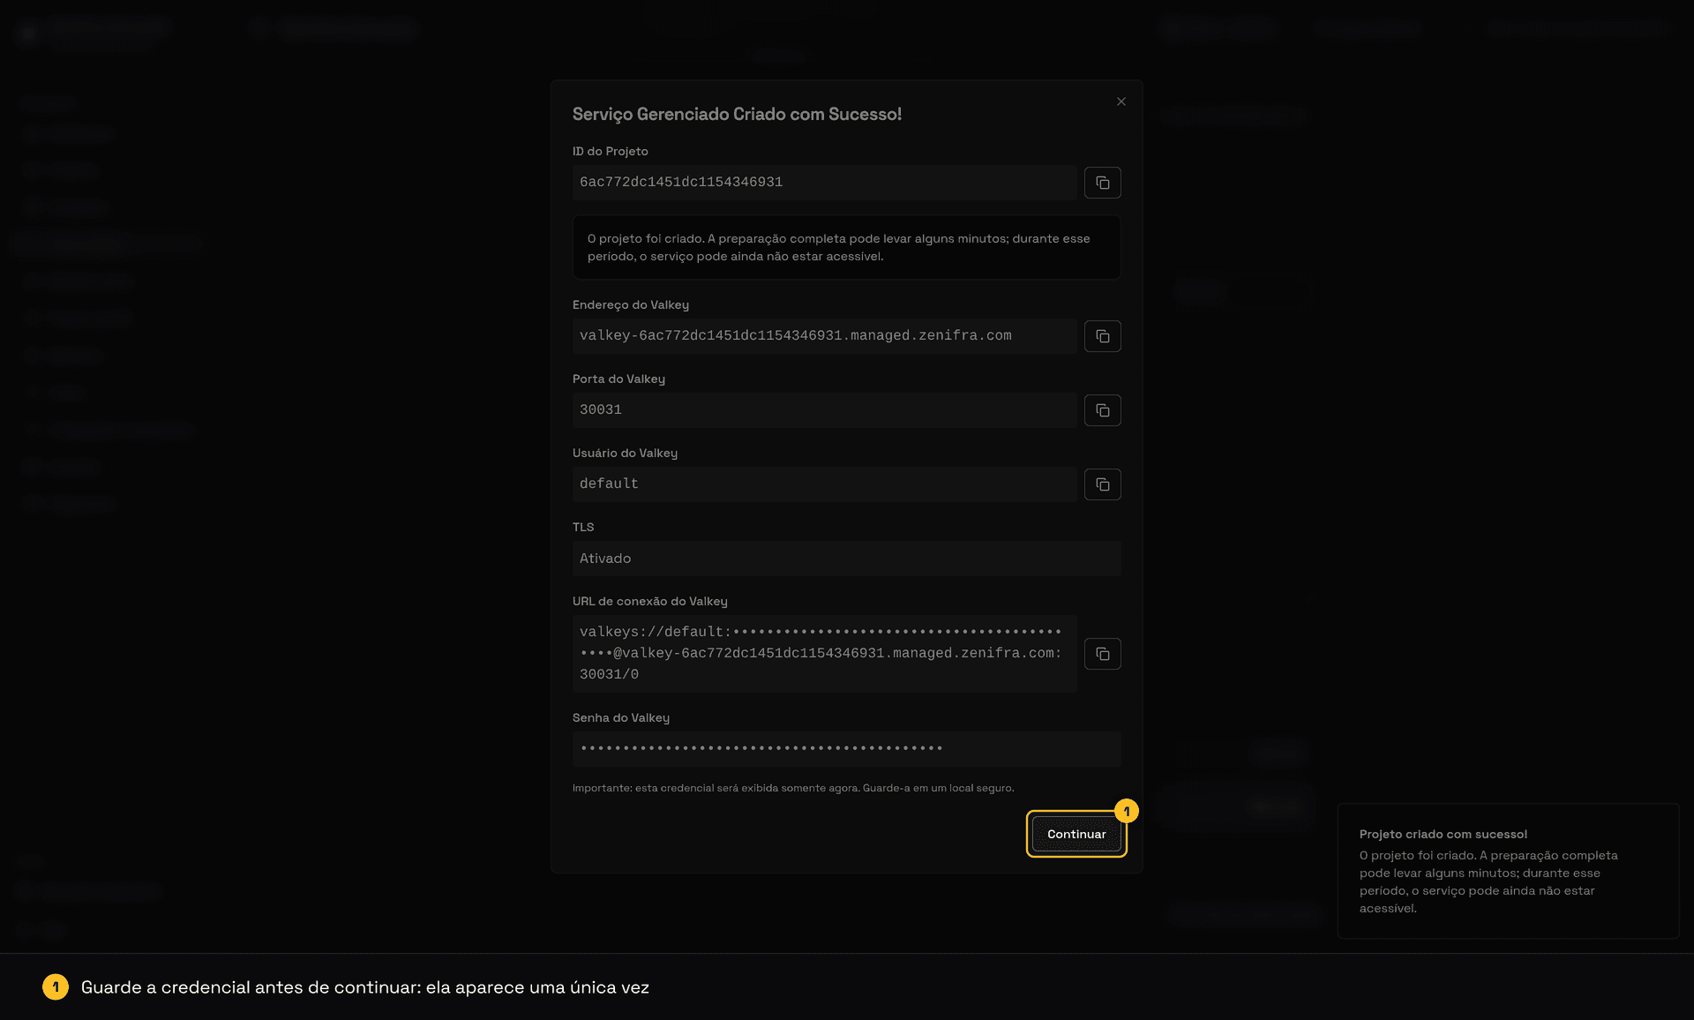Click the Porta do Valkey field
Viewport: 1694px width, 1020px height.
coord(825,410)
